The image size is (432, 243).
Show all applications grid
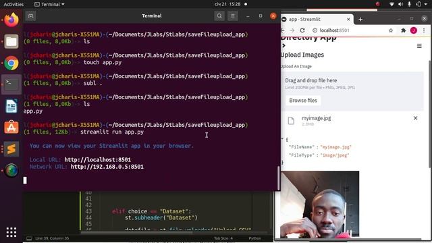point(11,232)
